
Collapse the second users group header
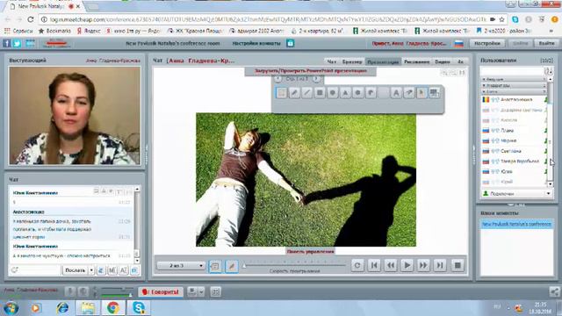pos(514,86)
